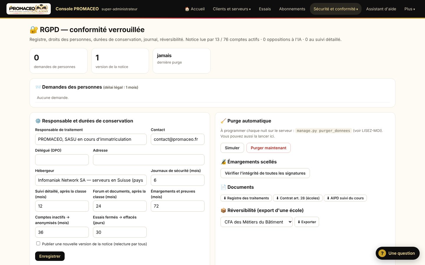Tick the Publier une nouvelle version checkbox
This screenshot has height=265, width=425.
[38, 244]
